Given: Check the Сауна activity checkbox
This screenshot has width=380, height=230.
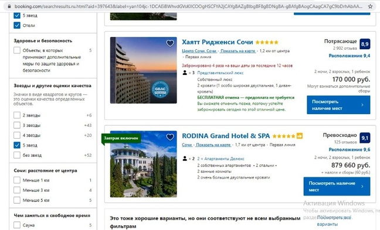Looking at the screenshot, I should [x=17, y=225].
